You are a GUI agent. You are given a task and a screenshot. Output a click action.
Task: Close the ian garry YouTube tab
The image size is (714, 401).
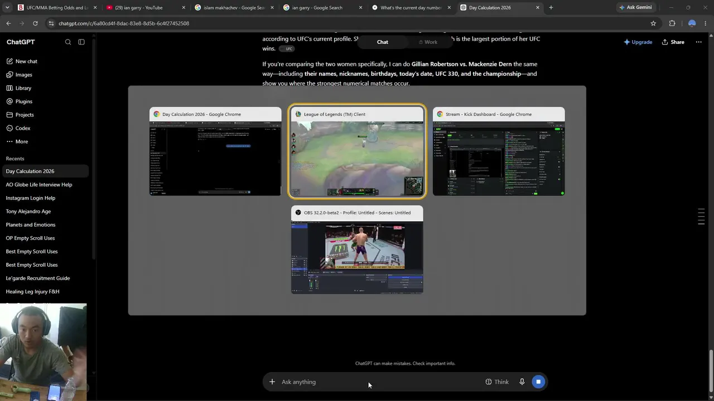(x=184, y=7)
